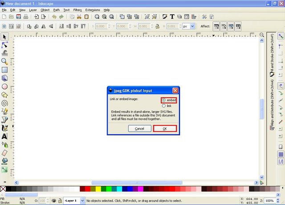The width and height of the screenshot is (285, 205).
Task: Click the Import icon
Action: click(x=37, y=17)
